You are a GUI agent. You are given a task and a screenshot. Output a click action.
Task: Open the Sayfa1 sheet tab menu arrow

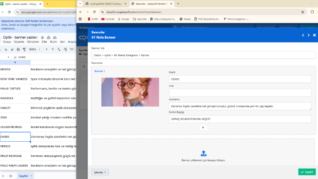point(31,176)
